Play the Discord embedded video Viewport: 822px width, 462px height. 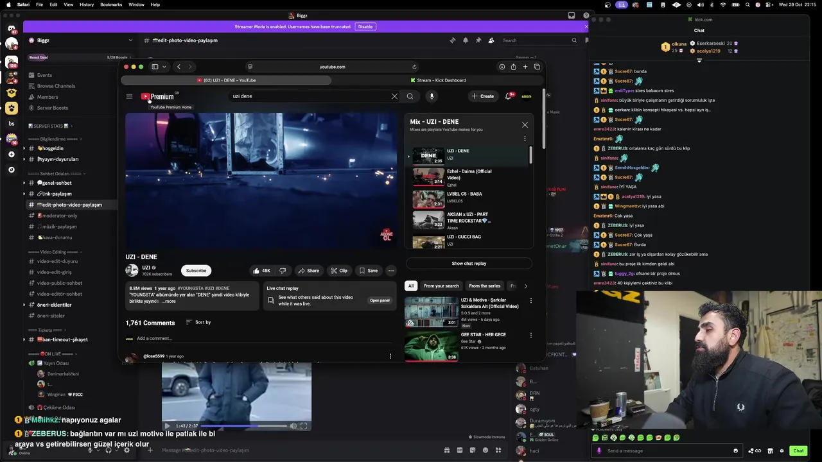[x=168, y=426]
